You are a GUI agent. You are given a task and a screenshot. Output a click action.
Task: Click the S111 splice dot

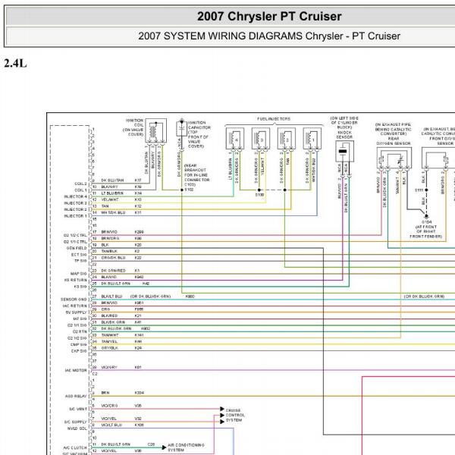[x=426, y=190]
